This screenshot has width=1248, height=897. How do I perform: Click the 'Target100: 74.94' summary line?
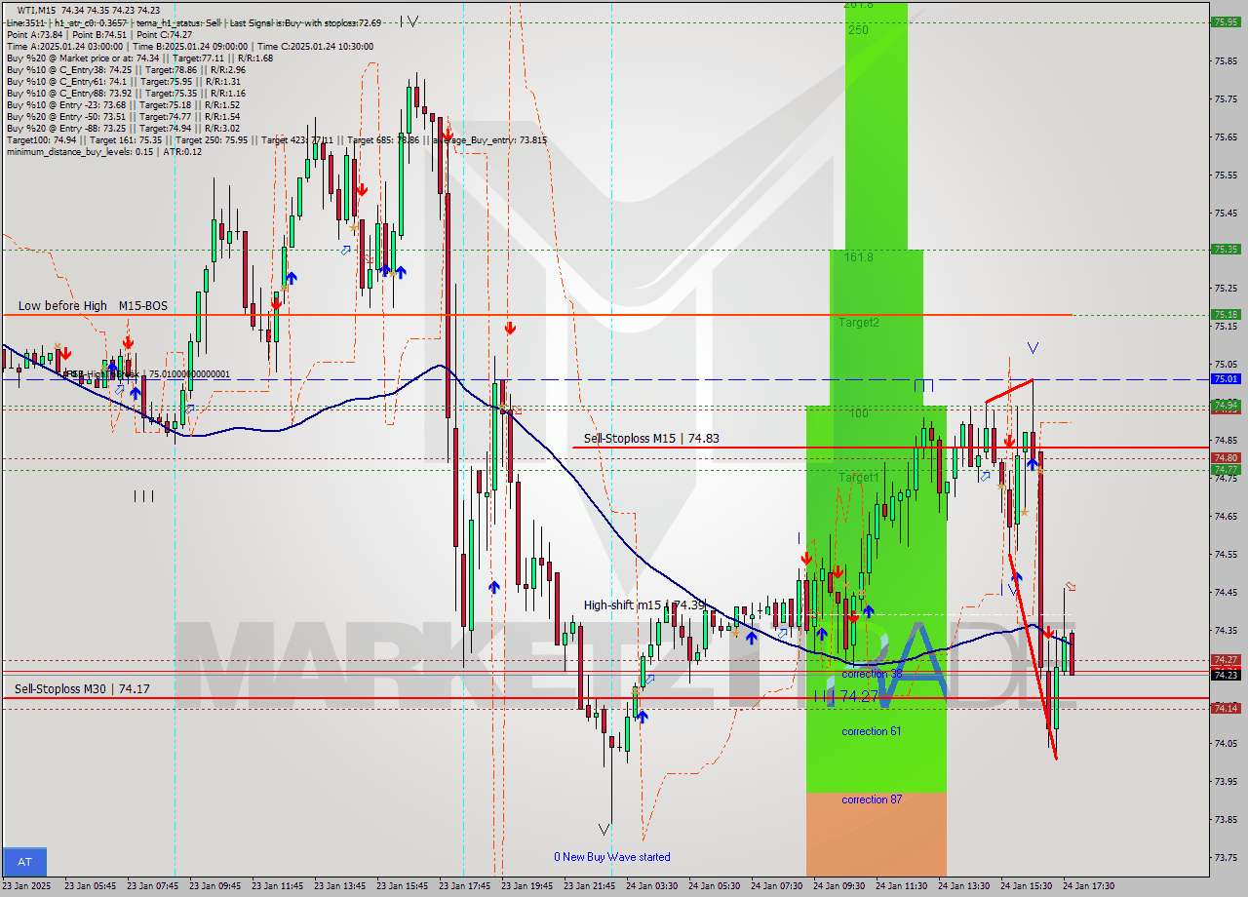point(276,139)
